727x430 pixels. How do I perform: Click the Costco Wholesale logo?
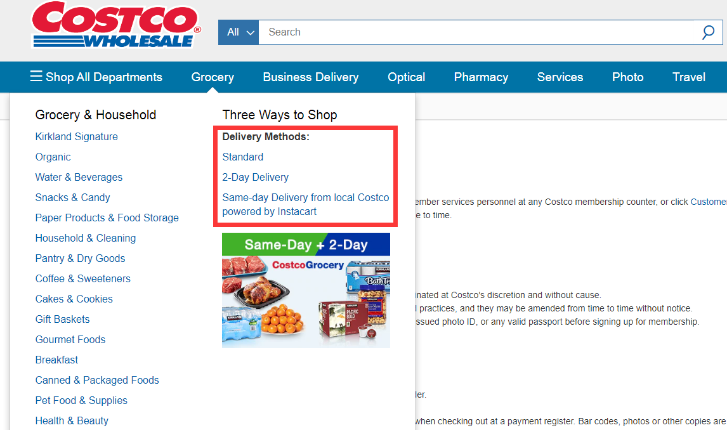116,25
